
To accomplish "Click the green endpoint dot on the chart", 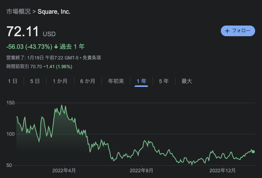I will click(x=253, y=152).
